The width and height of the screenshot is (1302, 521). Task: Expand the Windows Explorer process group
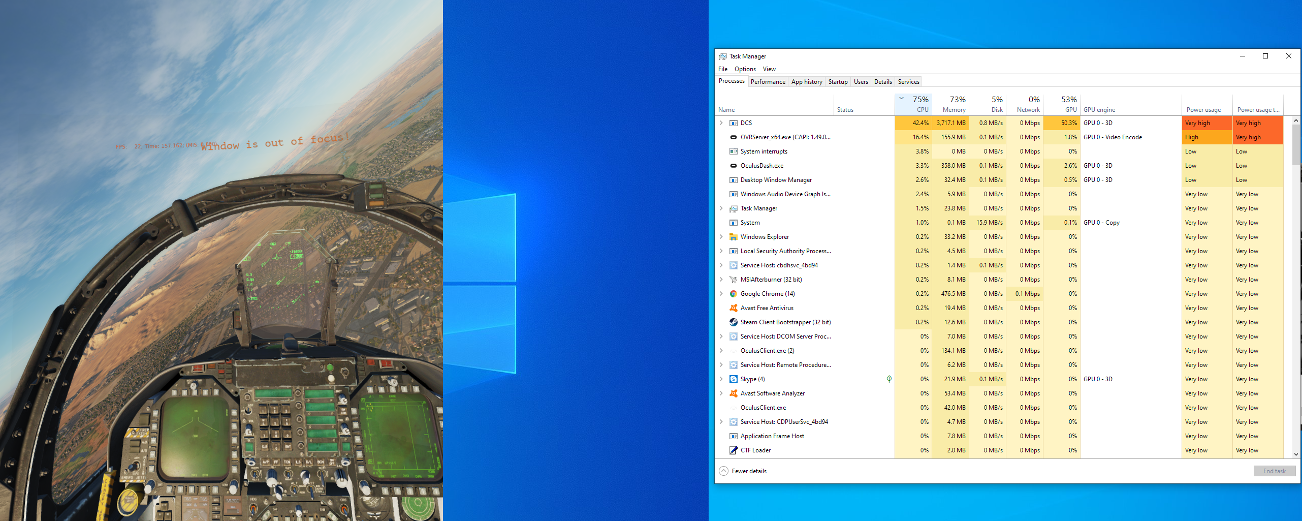click(x=721, y=237)
